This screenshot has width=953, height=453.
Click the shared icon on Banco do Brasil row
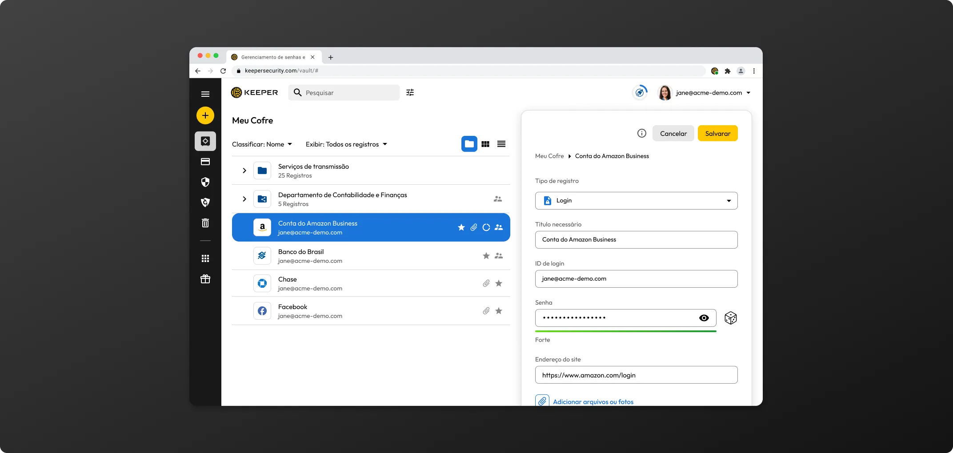pyautogui.click(x=499, y=256)
